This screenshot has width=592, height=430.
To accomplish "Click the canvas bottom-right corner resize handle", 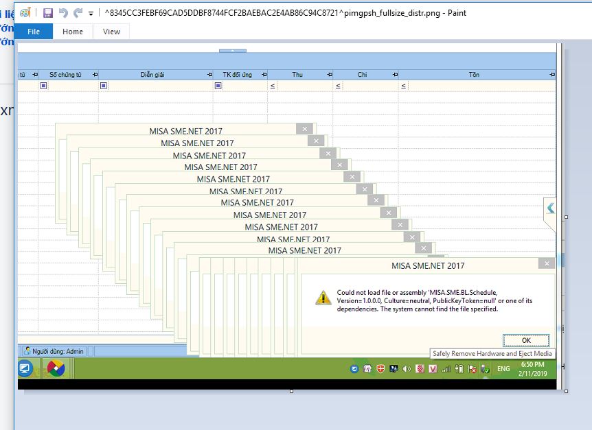I will point(566,392).
